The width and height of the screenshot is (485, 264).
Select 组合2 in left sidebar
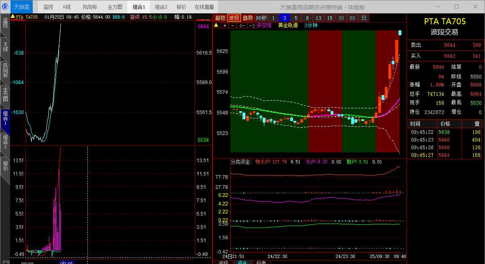(5, 142)
